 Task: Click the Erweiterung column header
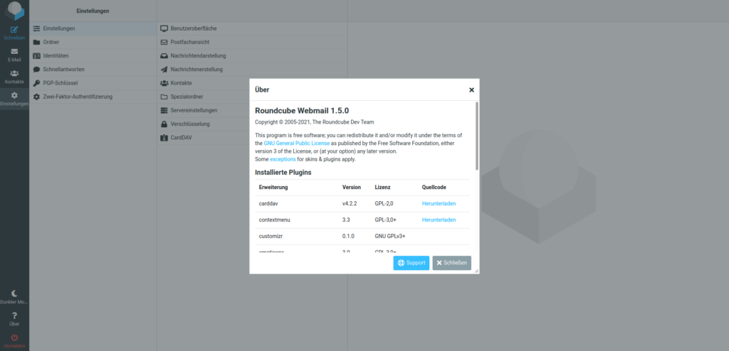[273, 188]
